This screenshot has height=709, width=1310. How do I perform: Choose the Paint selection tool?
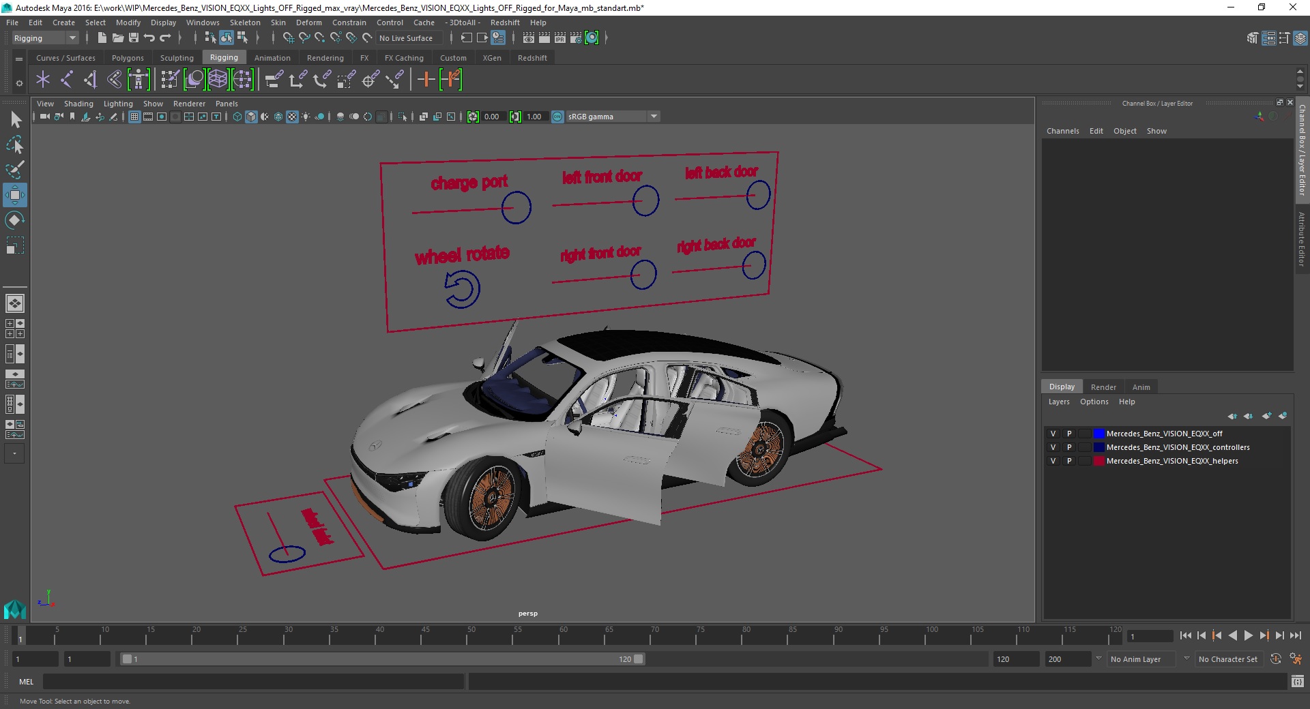[15, 170]
